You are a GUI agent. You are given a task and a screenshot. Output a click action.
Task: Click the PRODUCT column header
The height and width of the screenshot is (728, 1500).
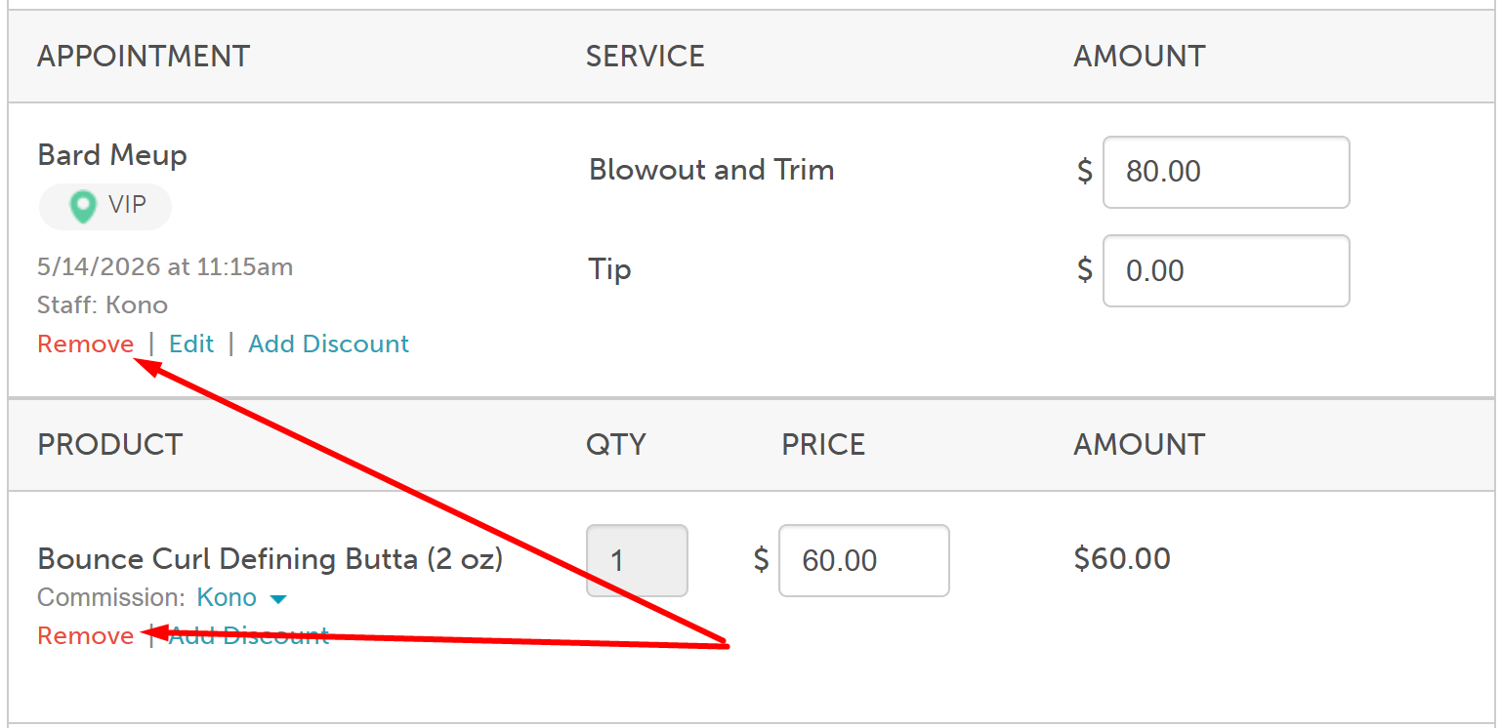click(109, 445)
